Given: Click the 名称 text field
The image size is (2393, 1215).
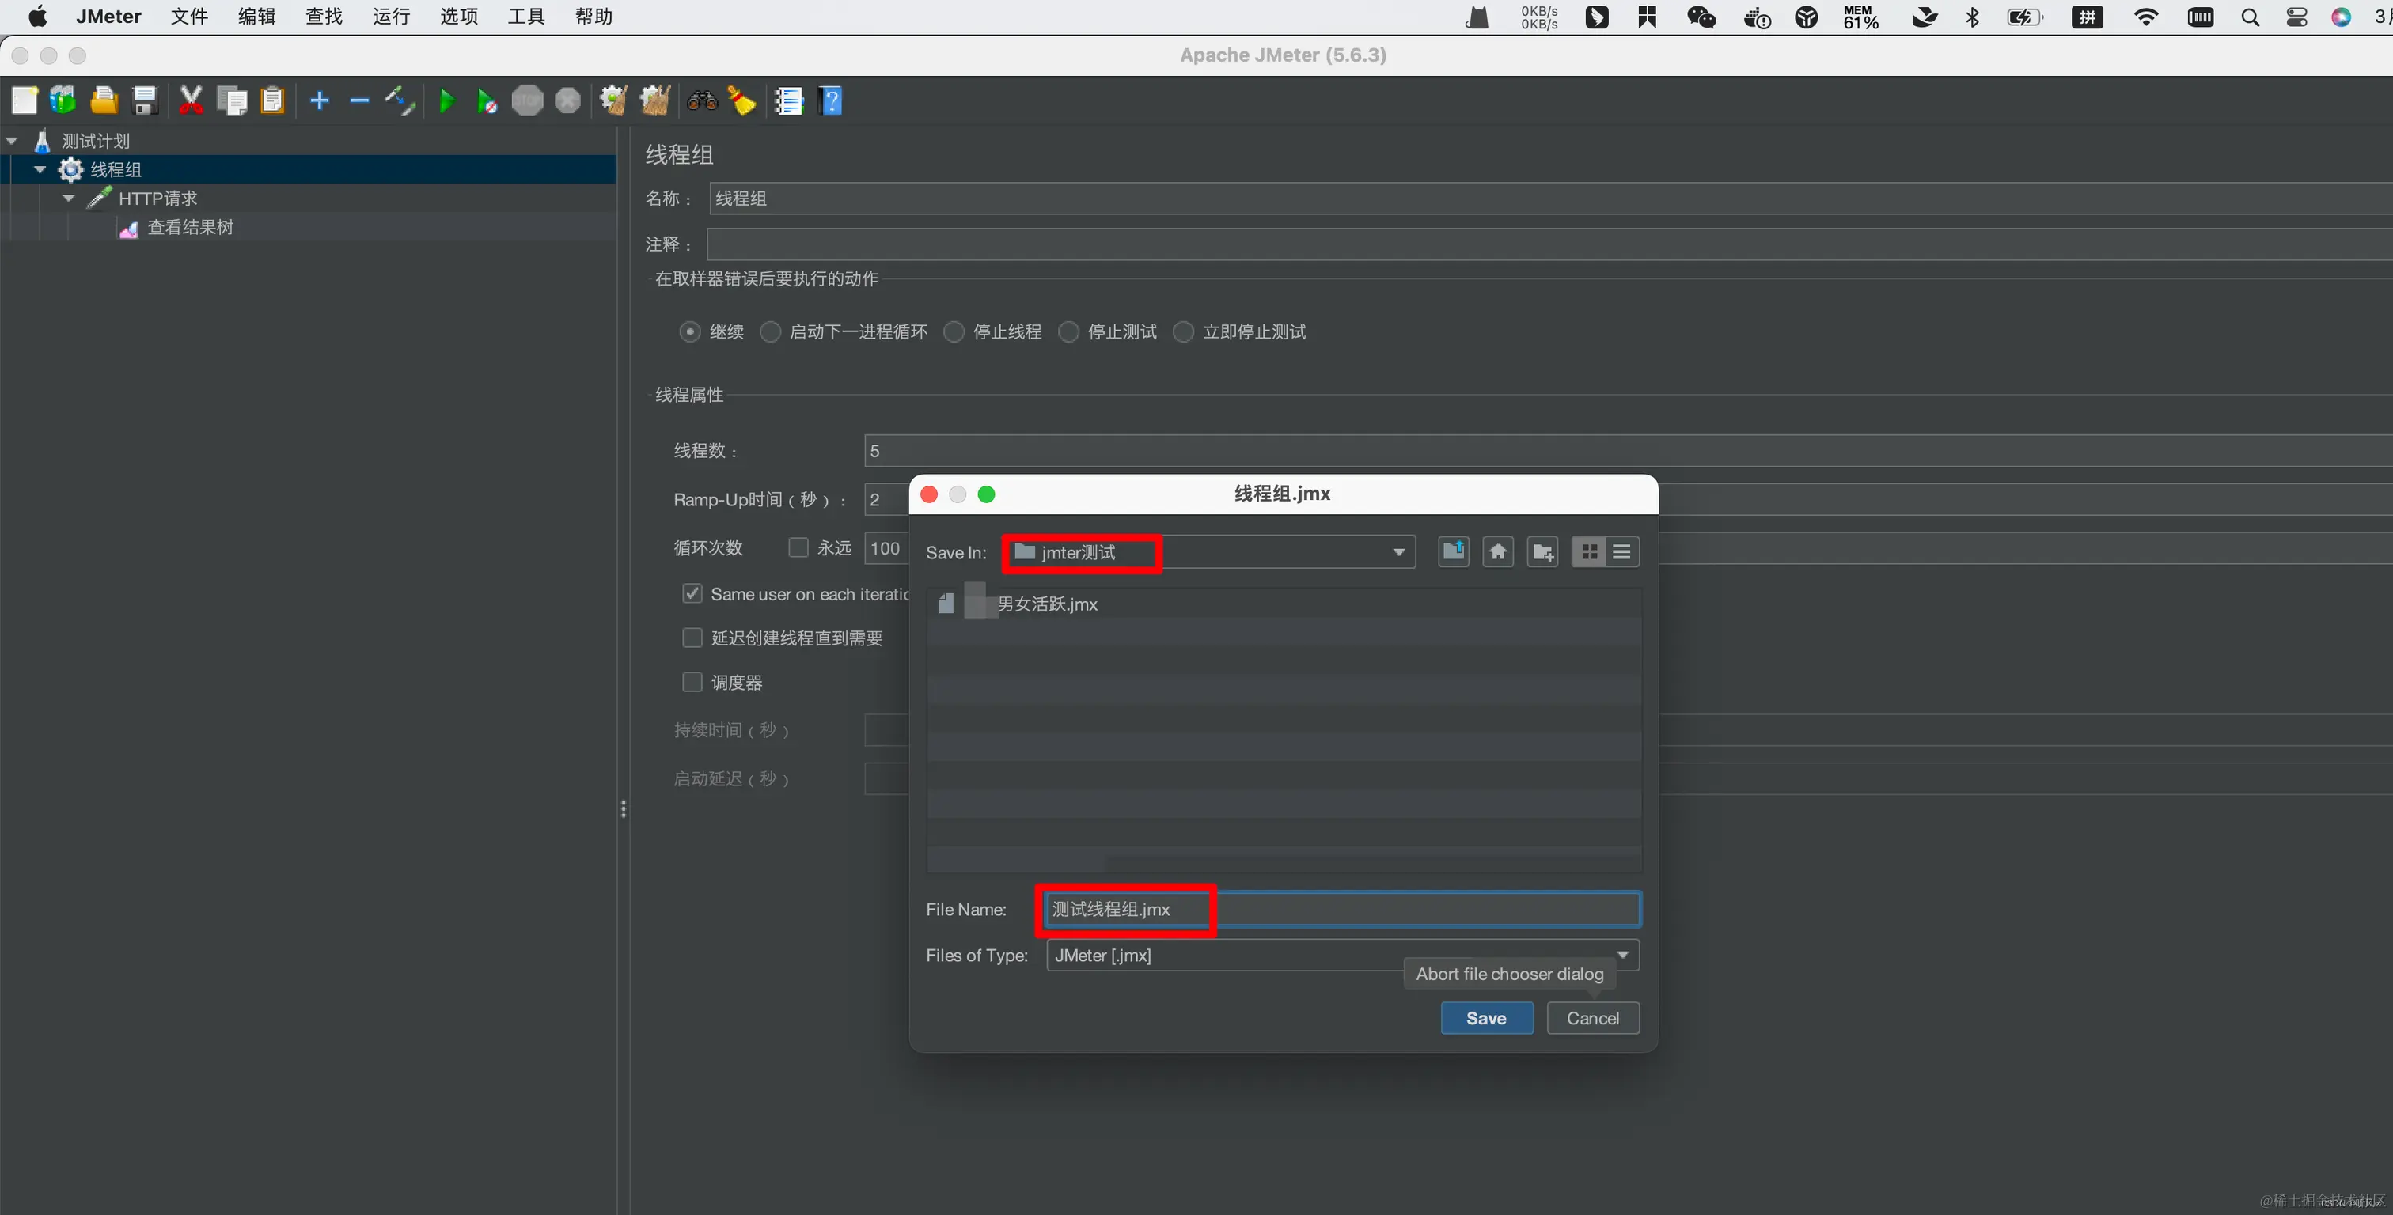Looking at the screenshot, I should tap(1550, 198).
